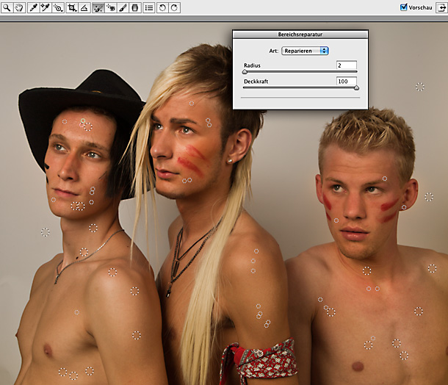448x385 pixels.
Task: Click the Radius slider handle
Action: point(245,72)
